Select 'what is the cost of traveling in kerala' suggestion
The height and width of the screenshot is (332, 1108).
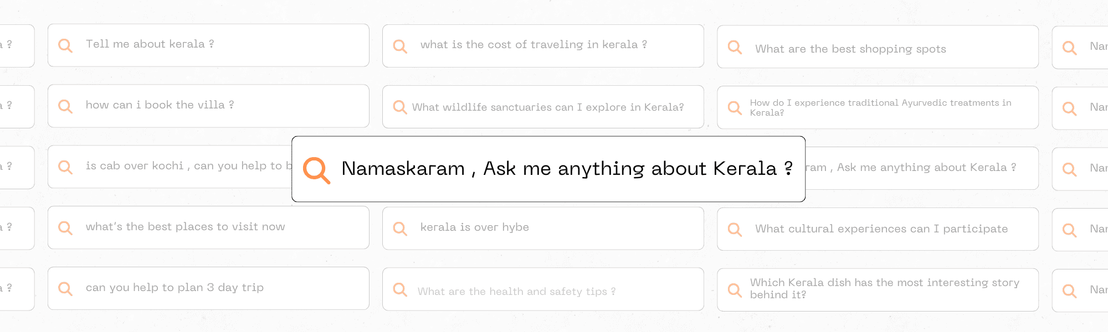click(543, 46)
